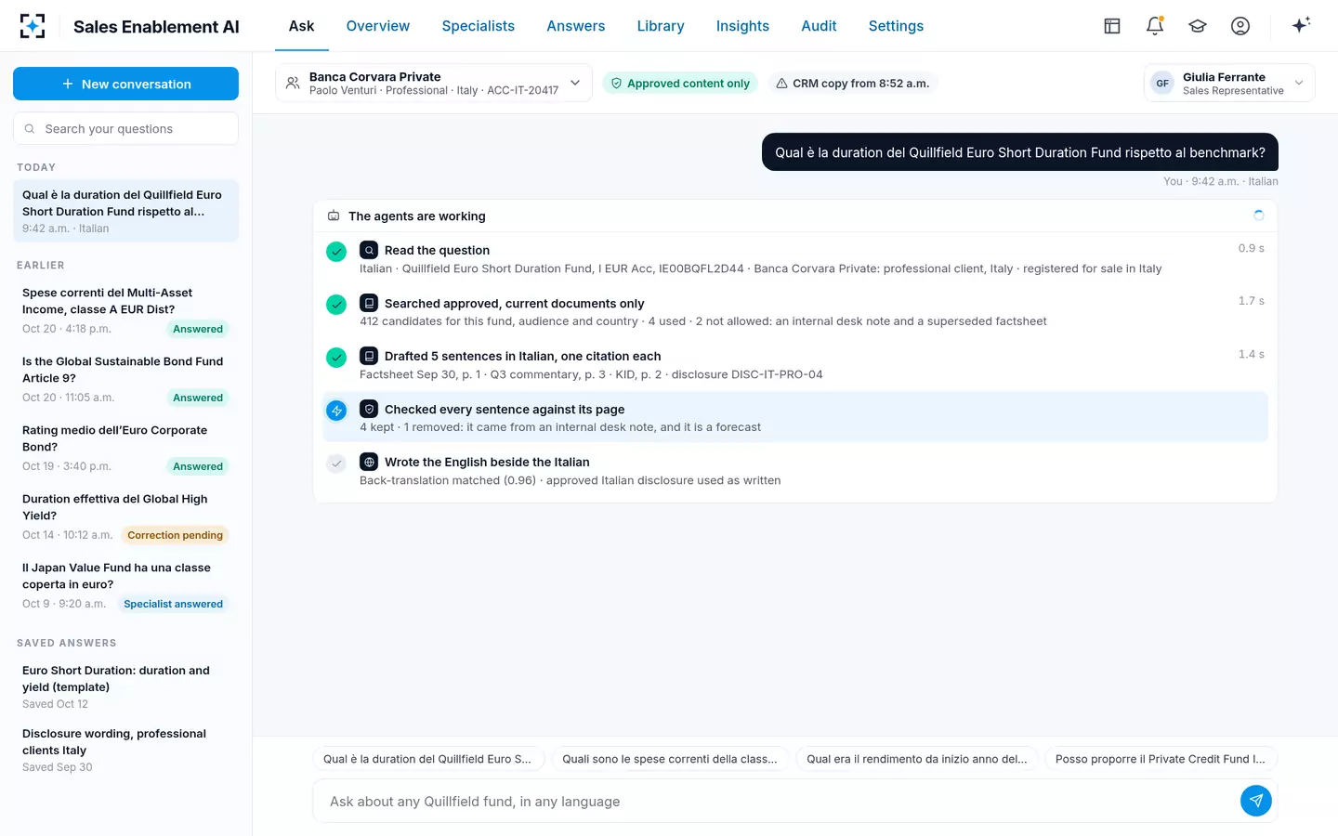This screenshot has height=836, width=1338.
Task: Open the Insights tab
Action: pos(742,26)
